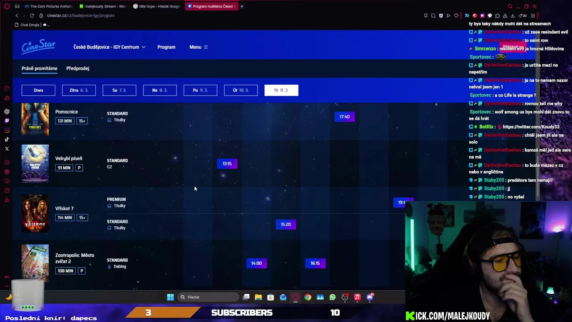Screen dimensions: 572x322
Task: Open the Opera easy setup sliders icon
Action: tap(533, 16)
